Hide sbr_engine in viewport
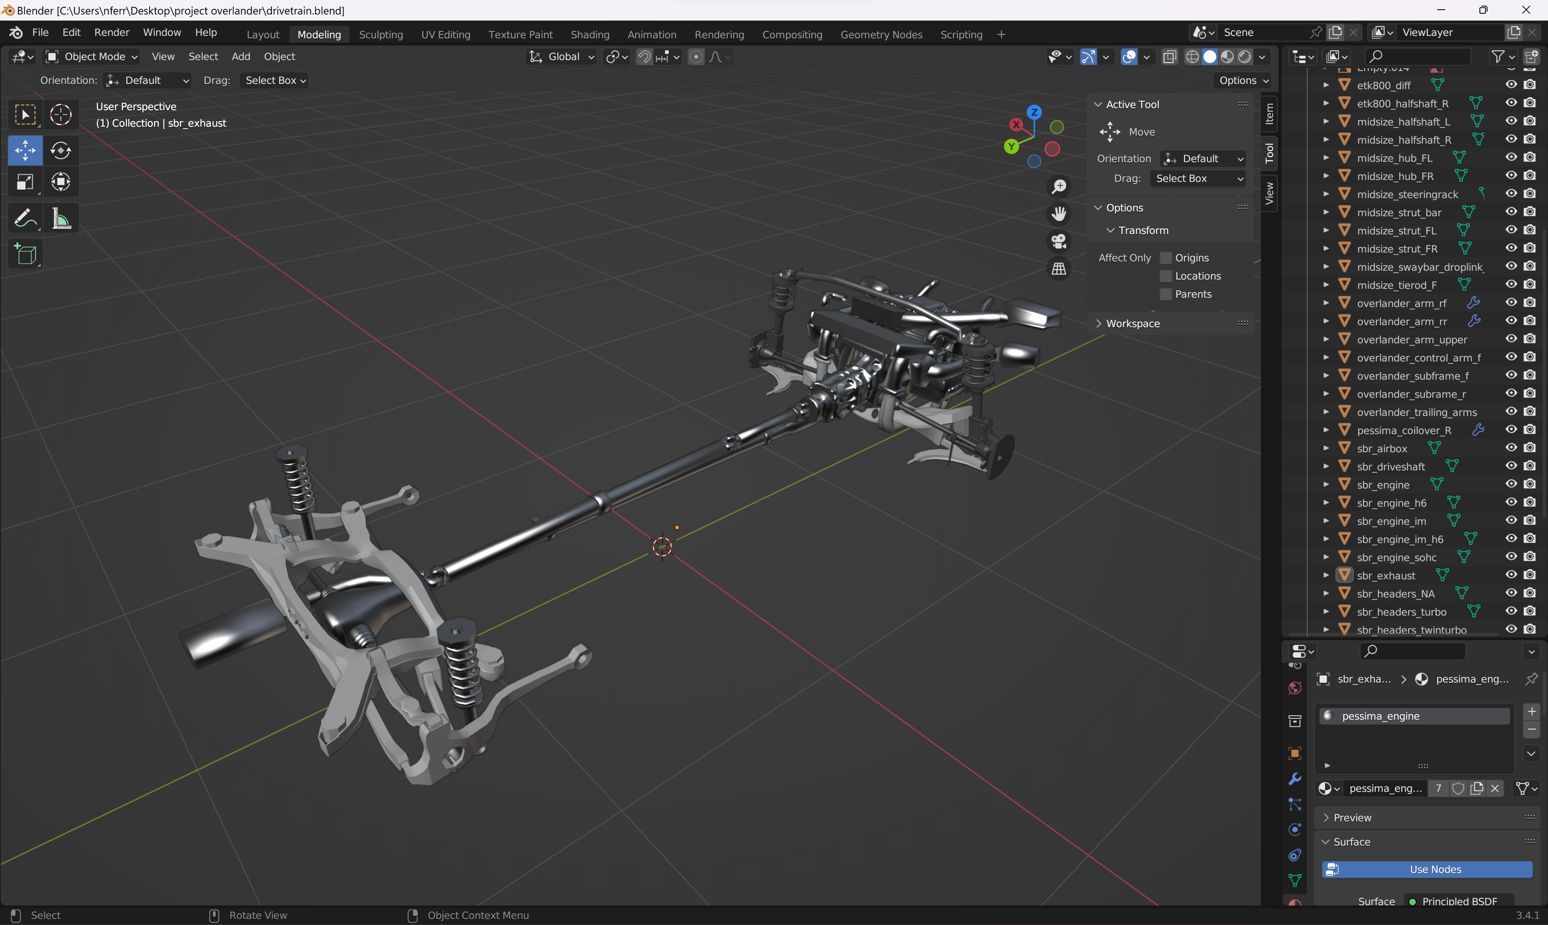The height and width of the screenshot is (925, 1548). [1511, 484]
